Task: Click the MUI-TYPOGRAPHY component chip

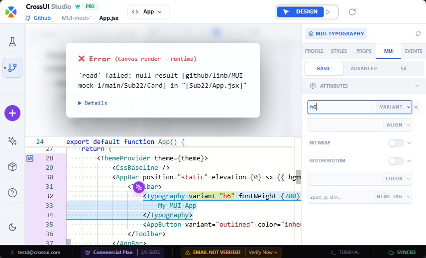Action: click(x=336, y=34)
